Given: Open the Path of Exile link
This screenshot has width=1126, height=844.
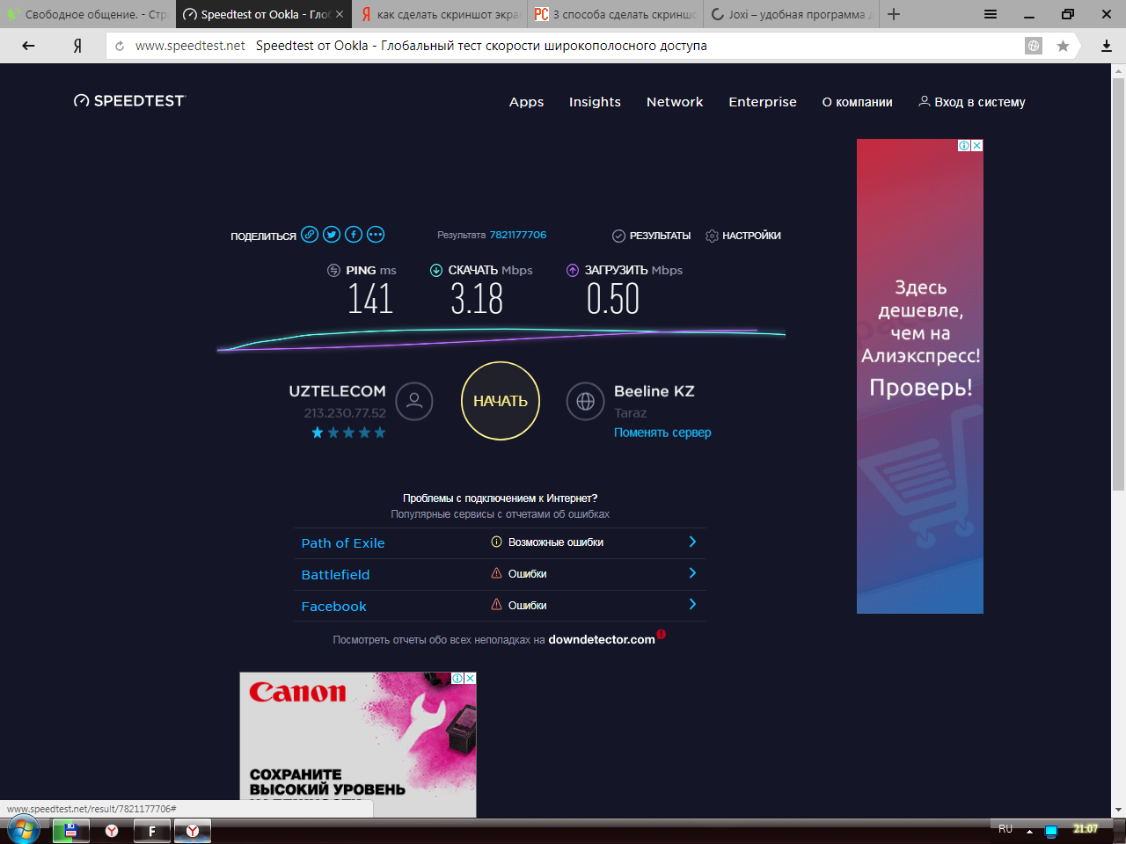Looking at the screenshot, I should click(x=343, y=543).
